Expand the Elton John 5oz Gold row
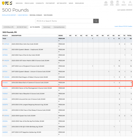This screenshot has width=133, height=137. pos(3,44)
